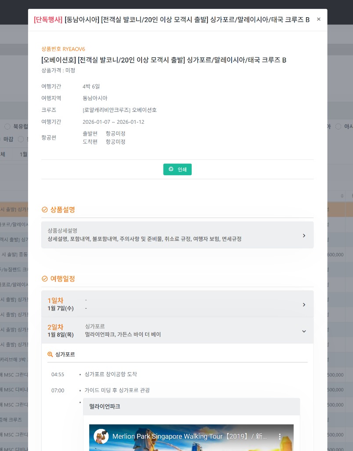Click the product number RYEAOV6 link
353x451 pixels.
(74, 49)
